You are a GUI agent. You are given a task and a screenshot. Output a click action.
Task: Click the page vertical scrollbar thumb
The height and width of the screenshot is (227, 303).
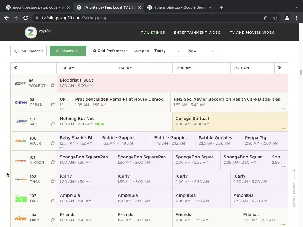(x=301, y=72)
